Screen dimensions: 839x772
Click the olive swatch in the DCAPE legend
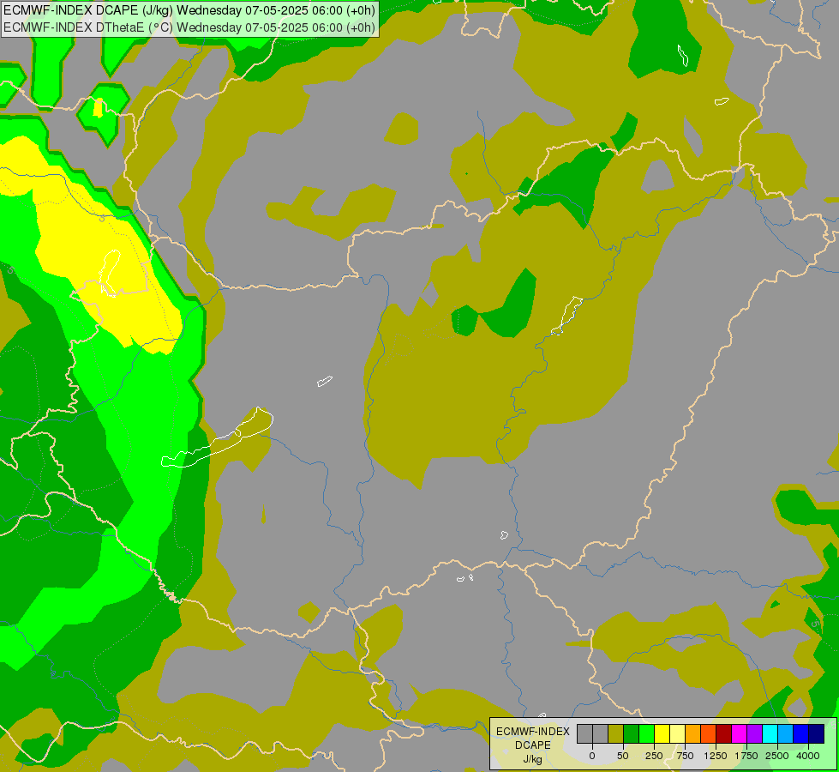tap(616, 733)
